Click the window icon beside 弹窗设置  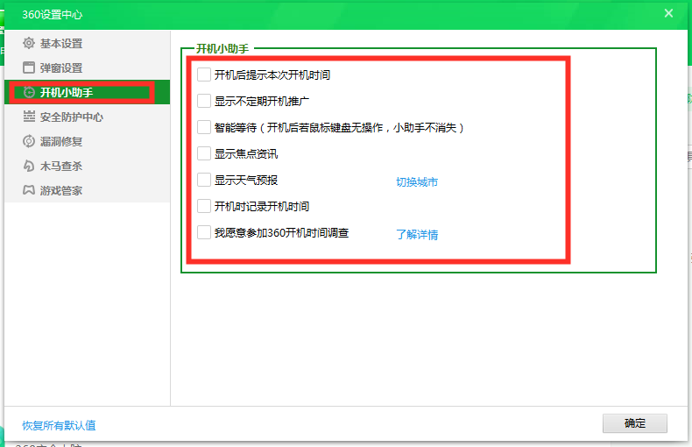coord(29,67)
